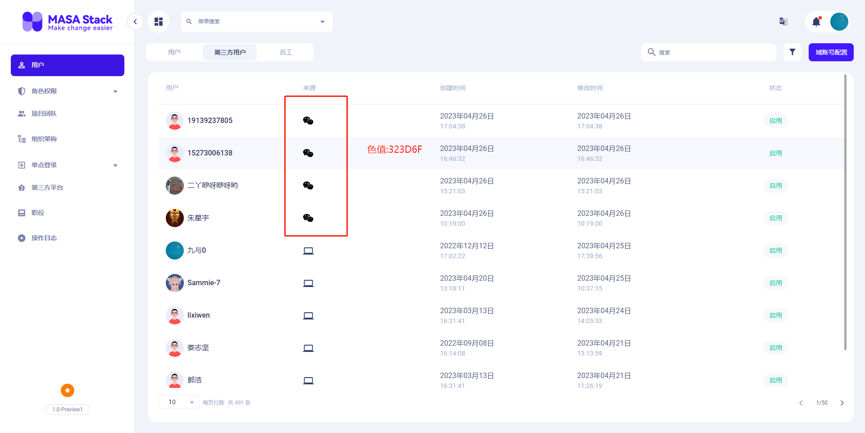Select the 项目团队 sidebar icon

[22, 114]
